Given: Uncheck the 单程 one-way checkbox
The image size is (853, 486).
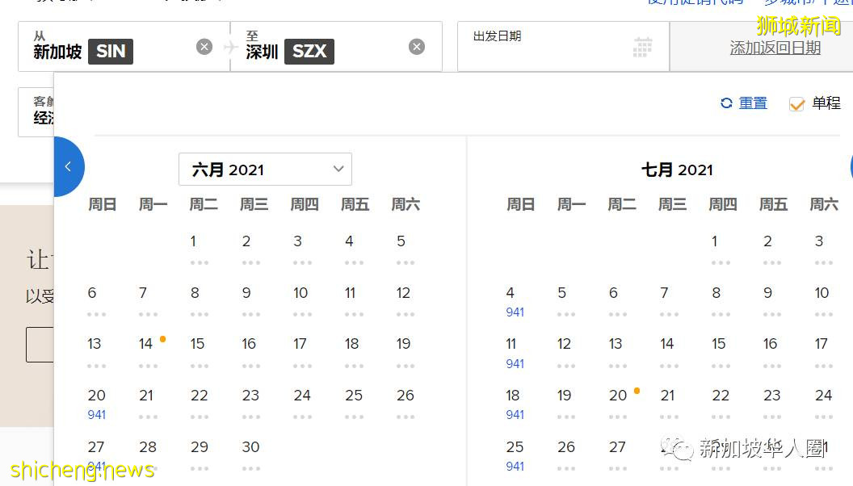Looking at the screenshot, I should click(797, 103).
